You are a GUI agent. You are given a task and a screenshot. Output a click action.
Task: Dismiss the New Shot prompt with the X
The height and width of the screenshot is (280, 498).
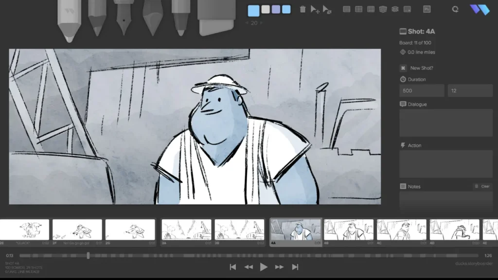tap(403, 68)
